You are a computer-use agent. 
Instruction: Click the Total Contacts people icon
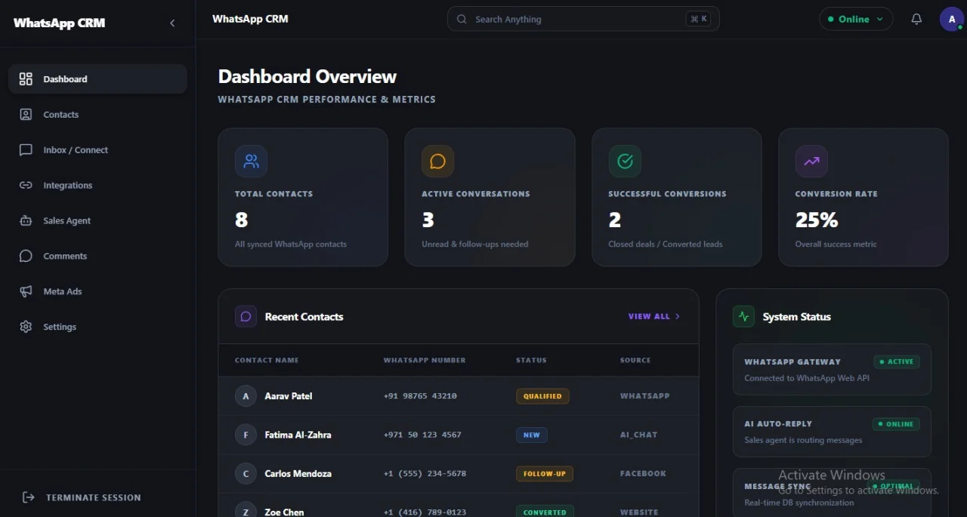click(x=251, y=161)
